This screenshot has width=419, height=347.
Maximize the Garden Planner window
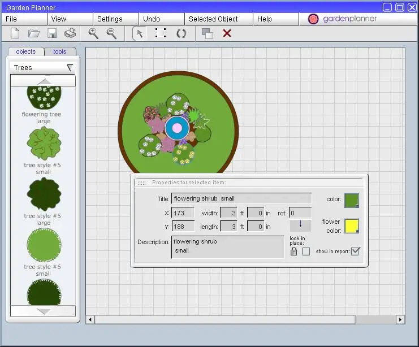click(x=400, y=7)
